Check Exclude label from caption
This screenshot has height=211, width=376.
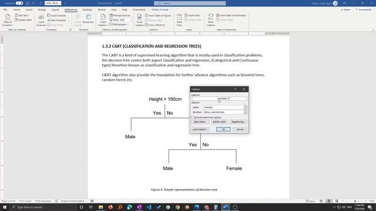[x=193, y=117]
